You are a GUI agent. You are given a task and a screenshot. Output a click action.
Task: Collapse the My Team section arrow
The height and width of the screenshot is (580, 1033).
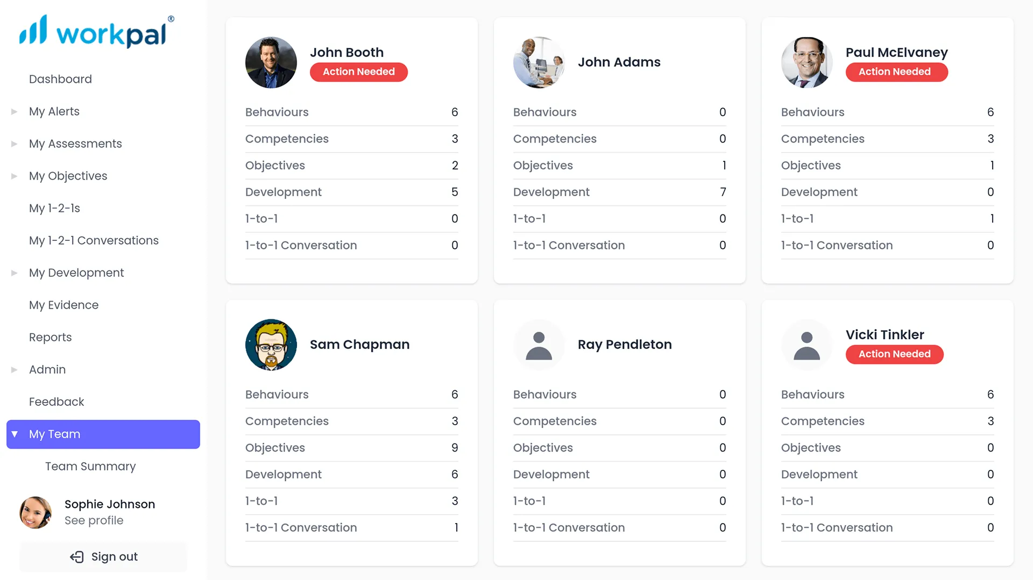coord(15,434)
